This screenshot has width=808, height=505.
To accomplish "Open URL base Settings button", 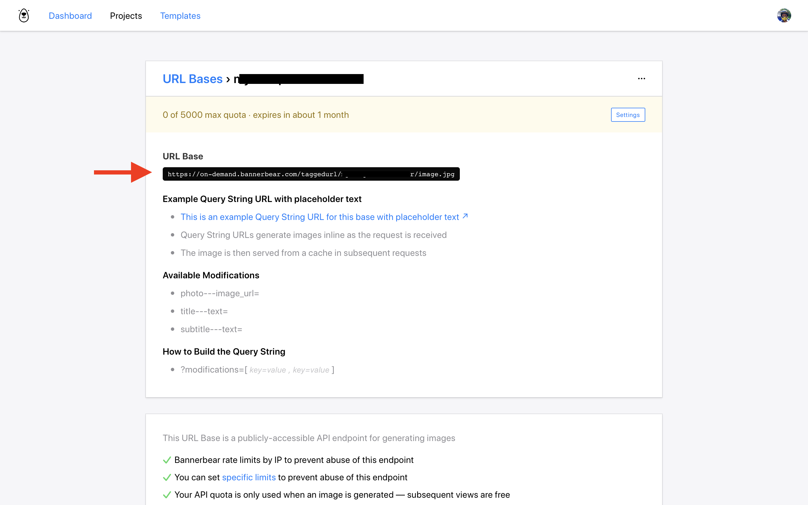I will point(628,115).
